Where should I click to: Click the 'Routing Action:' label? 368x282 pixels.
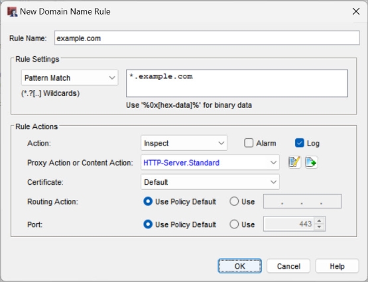tap(52, 201)
